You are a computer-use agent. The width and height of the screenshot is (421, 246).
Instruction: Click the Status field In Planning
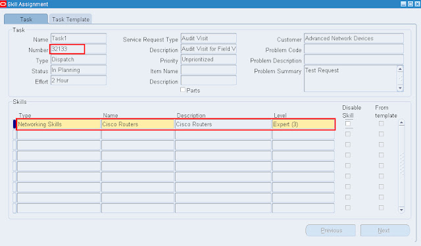78,70
